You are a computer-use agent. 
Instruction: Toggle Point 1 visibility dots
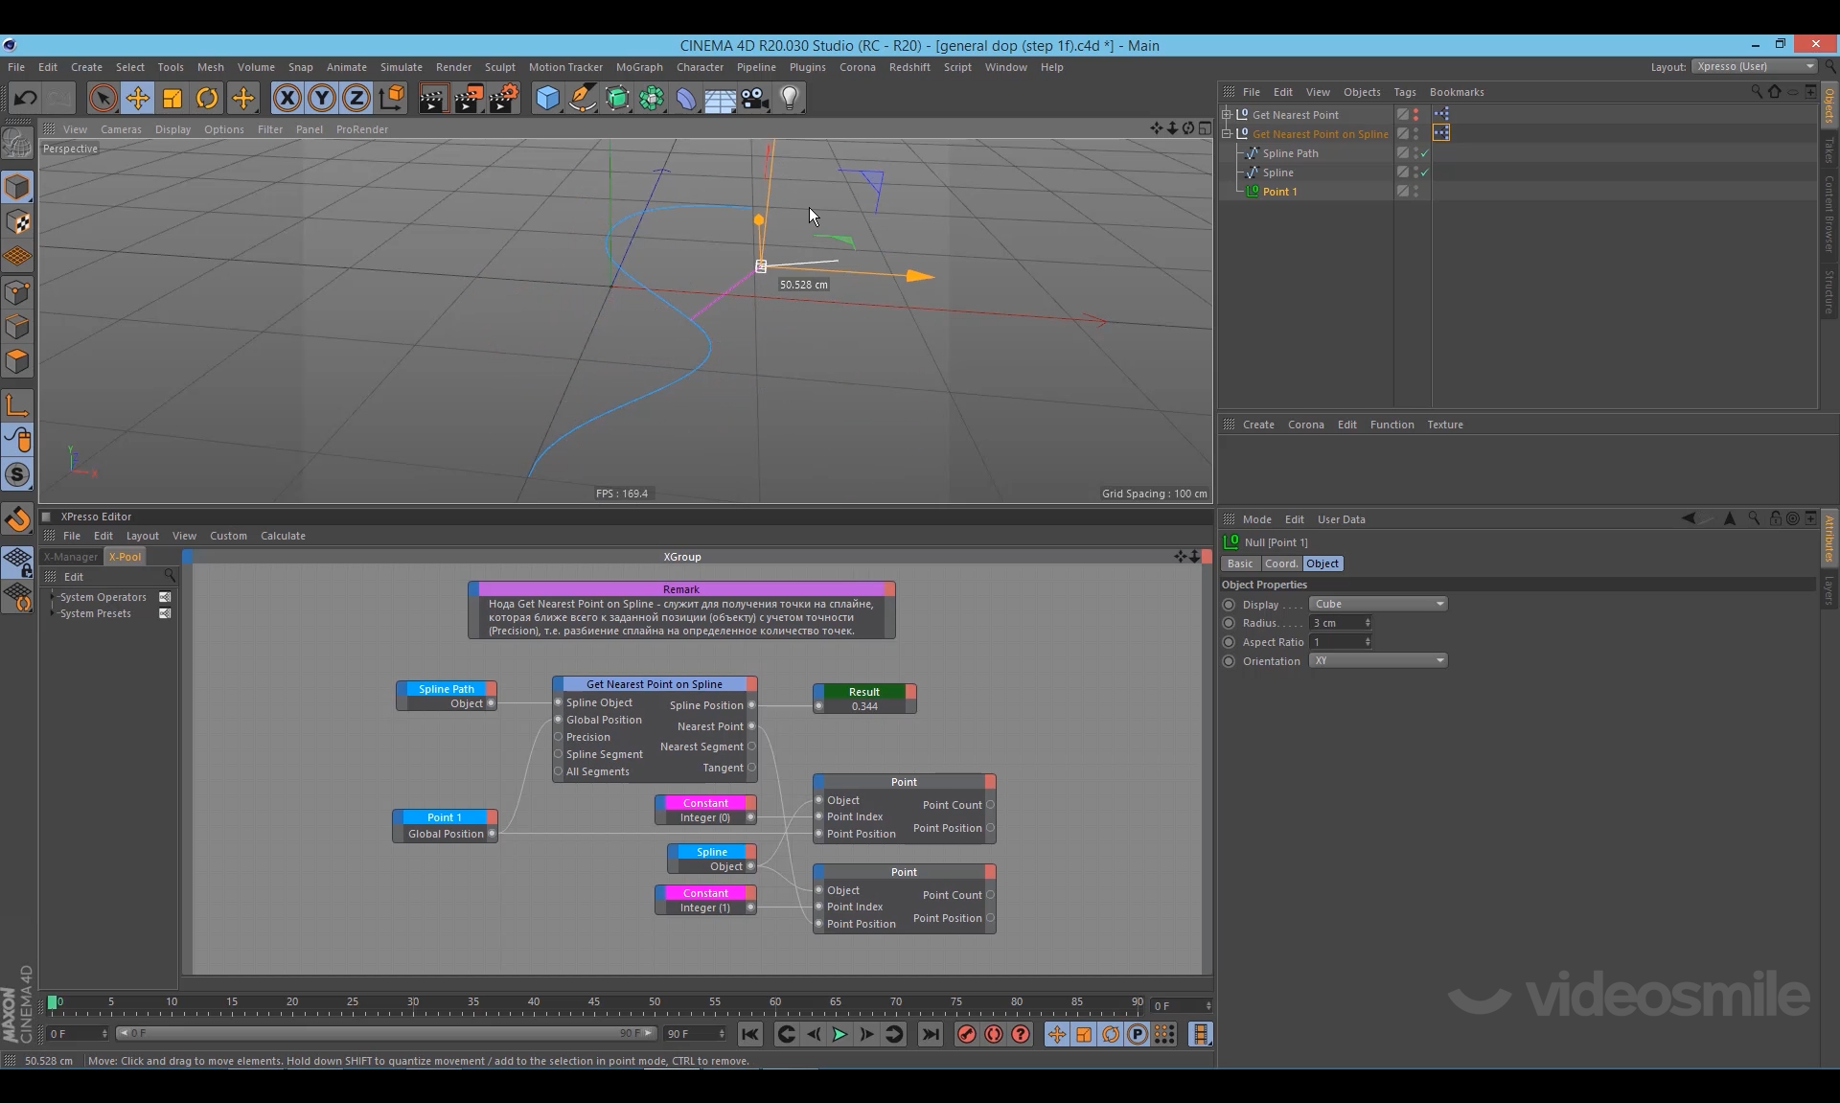[x=1415, y=192]
